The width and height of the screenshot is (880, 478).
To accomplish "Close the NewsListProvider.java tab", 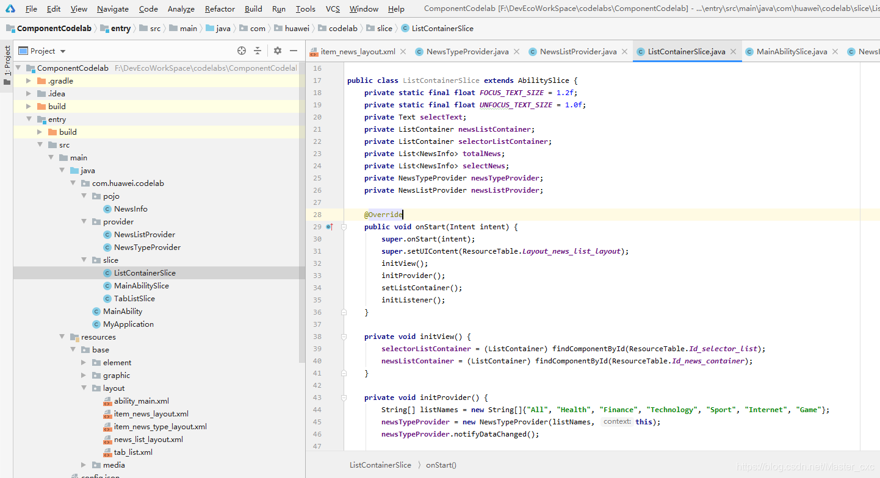I will [x=624, y=52].
